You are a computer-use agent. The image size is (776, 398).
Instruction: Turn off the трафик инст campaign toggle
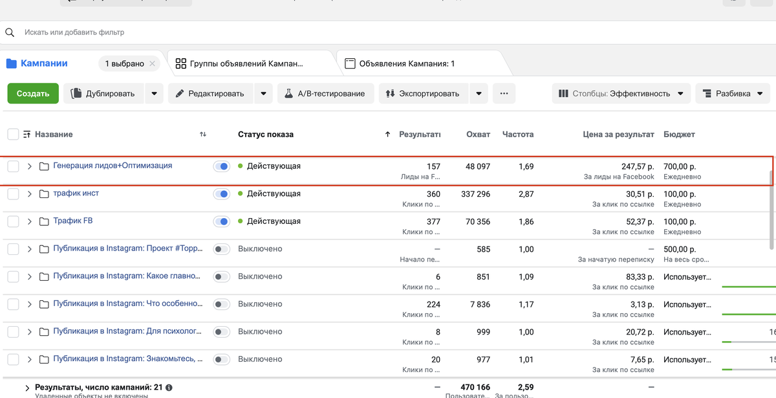pyautogui.click(x=221, y=194)
